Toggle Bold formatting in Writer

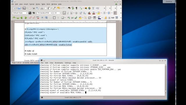(x=64, y=13)
